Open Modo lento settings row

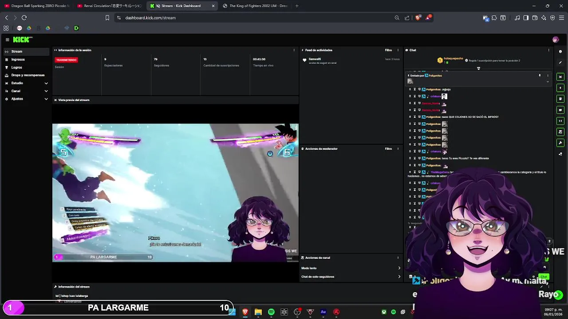[351, 268]
